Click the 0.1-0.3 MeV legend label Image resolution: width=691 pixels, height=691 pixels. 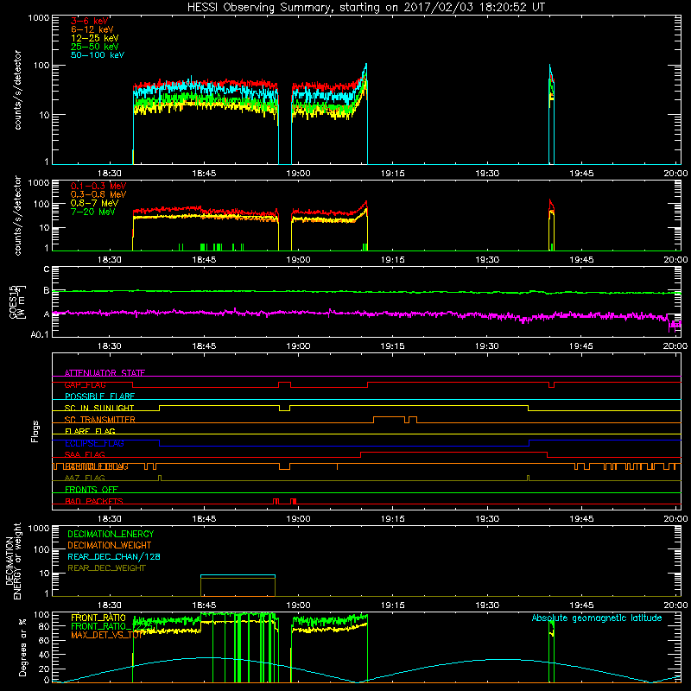[x=98, y=186]
